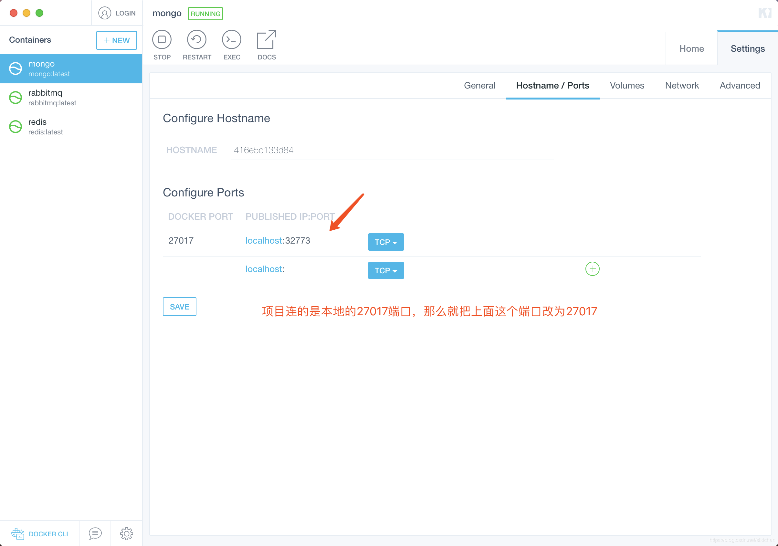
Task: Restart the mongo container
Action: click(196, 40)
